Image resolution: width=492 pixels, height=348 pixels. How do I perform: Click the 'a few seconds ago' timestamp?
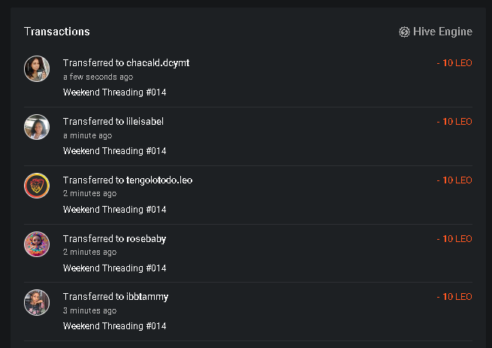point(98,77)
